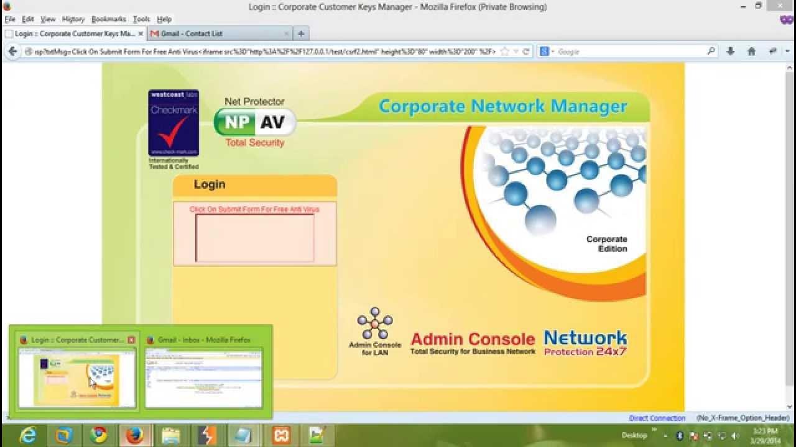Open the blue-and-orange app next to Internet Explorer
Viewport: 796px width, 447px height.
pos(63,435)
